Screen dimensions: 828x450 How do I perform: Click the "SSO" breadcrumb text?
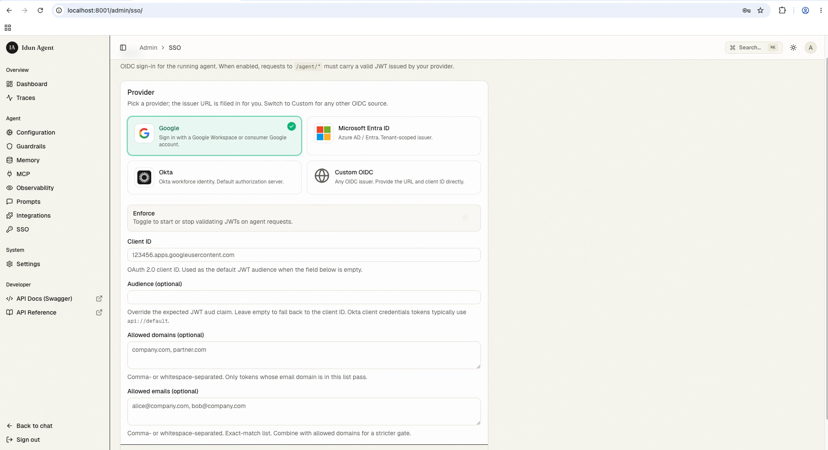175,48
